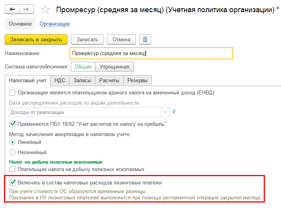Screen dimensions: 281x208
Task: Click the Налог на добычу полезных ископаемых heading
Action: pyautogui.click(x=56, y=162)
